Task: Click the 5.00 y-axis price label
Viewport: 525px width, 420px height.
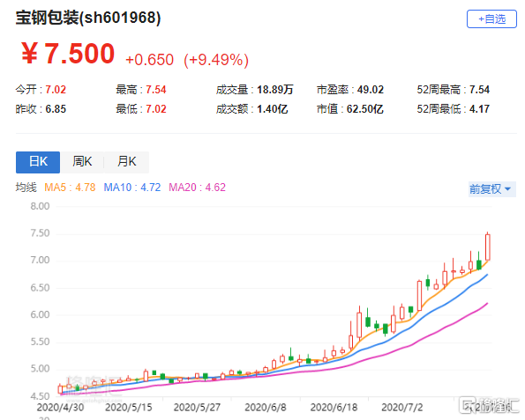Action: pyautogui.click(x=40, y=369)
